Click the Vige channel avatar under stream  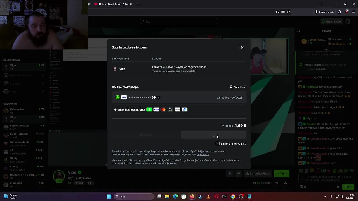coord(59,176)
